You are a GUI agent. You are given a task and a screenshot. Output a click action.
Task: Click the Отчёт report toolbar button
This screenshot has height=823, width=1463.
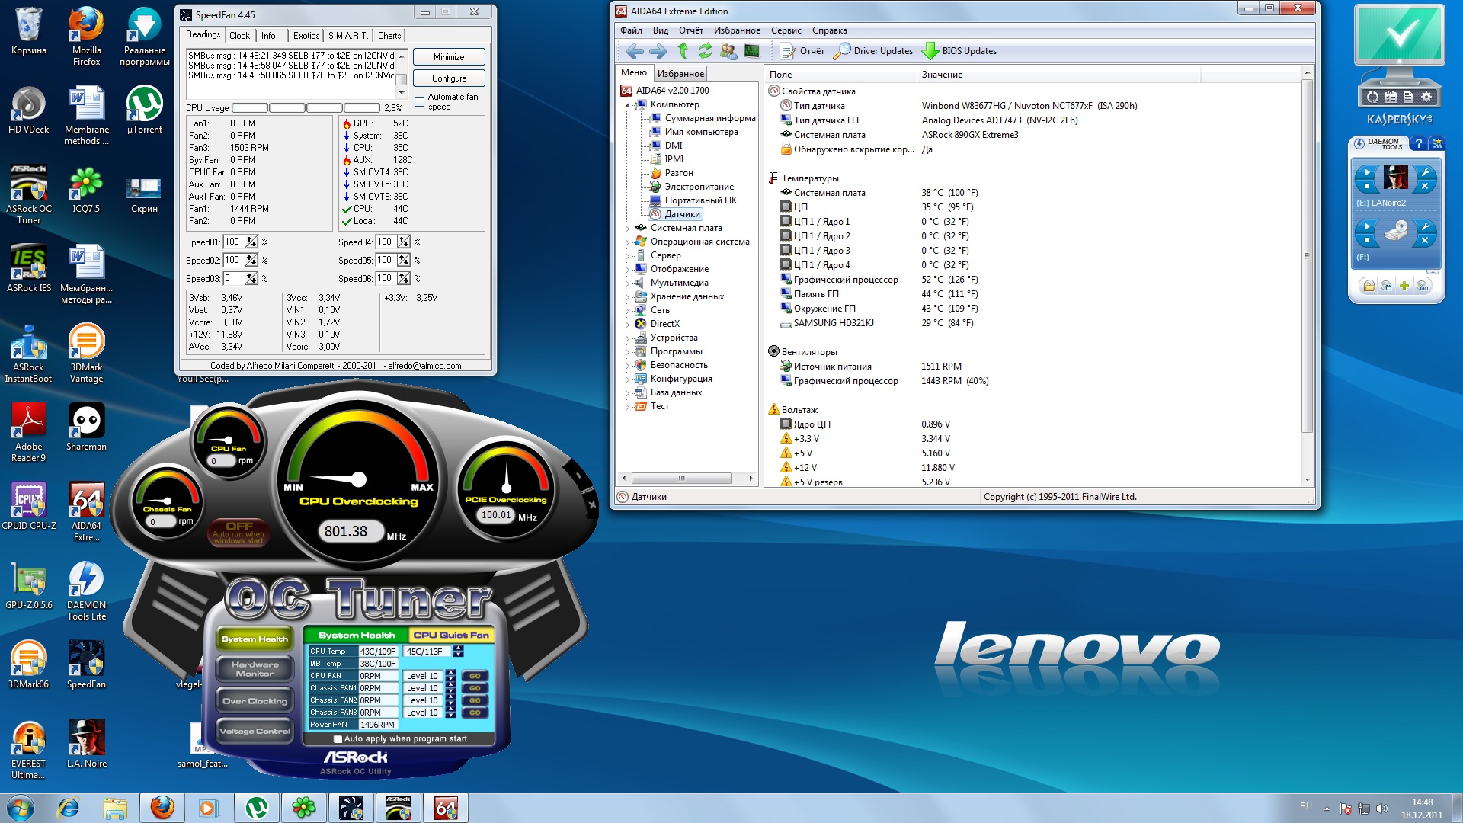point(802,51)
